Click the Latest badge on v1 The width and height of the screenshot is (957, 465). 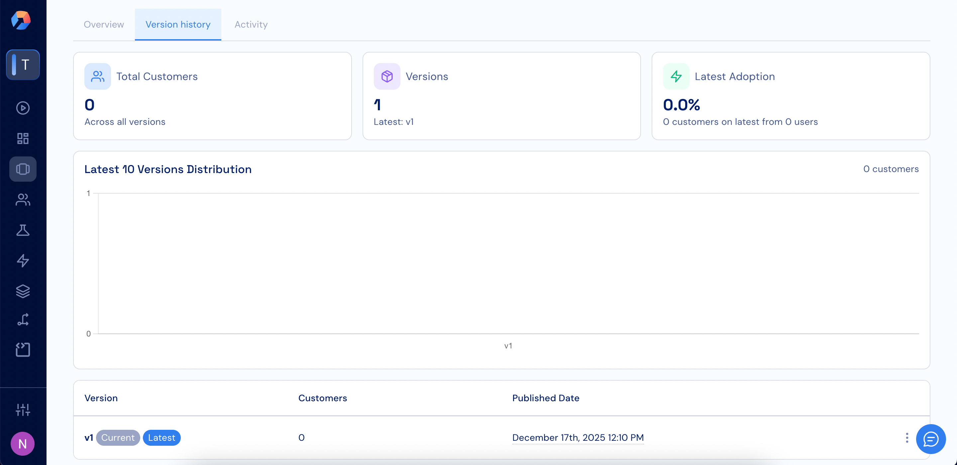click(161, 437)
